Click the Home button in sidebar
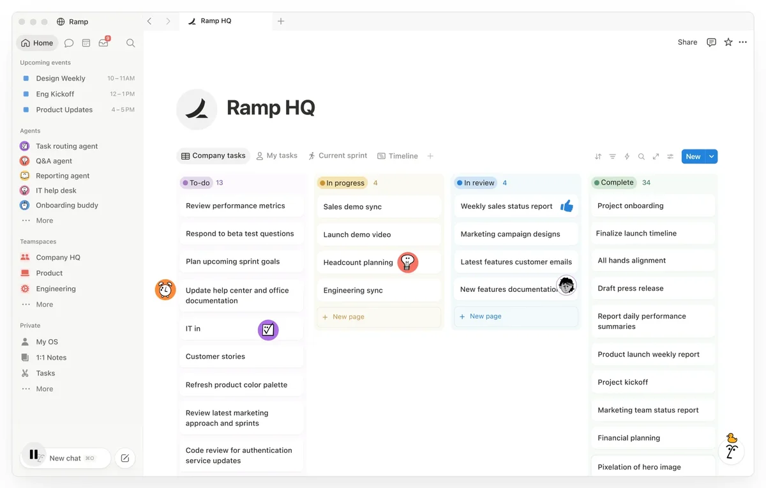Screen dimensions: 766x488 [37, 43]
